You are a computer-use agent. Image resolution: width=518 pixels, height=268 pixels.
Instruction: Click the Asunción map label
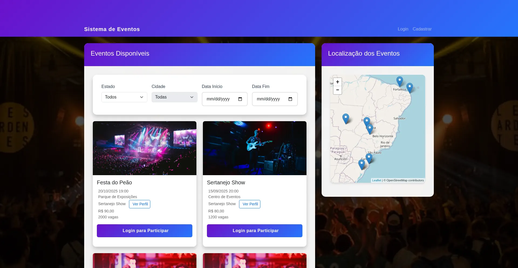(341, 159)
